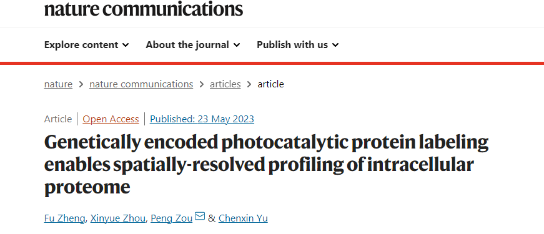Click the current article breadcrumb text
The width and height of the screenshot is (544, 234).
pos(270,84)
